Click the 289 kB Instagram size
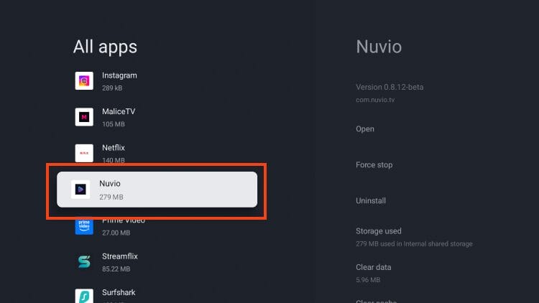This screenshot has height=303, width=539. click(112, 88)
